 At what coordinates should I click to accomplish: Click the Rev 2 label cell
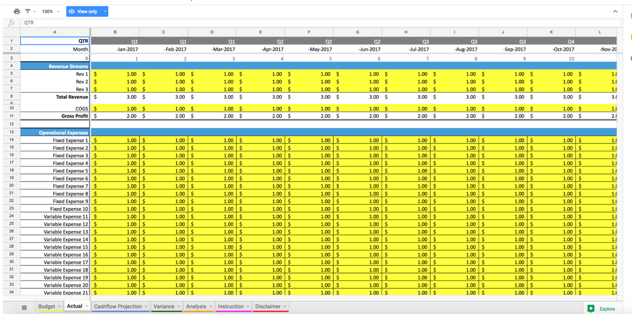coord(55,81)
